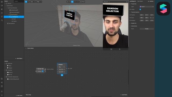Click the refresh circular icon in left sidebar

coord(2,17)
